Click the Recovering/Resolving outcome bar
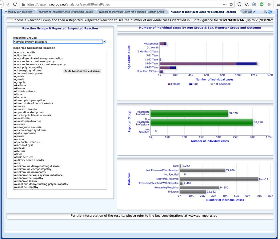The image size is (280, 239). 199,187
